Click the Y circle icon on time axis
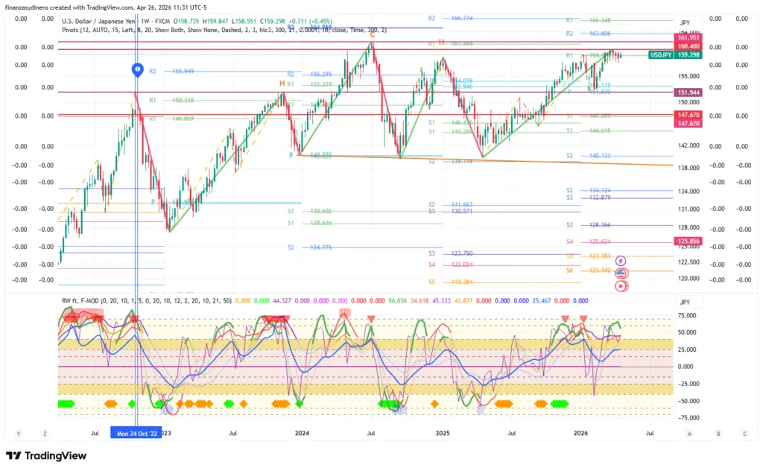763x471 pixels. coord(18,432)
